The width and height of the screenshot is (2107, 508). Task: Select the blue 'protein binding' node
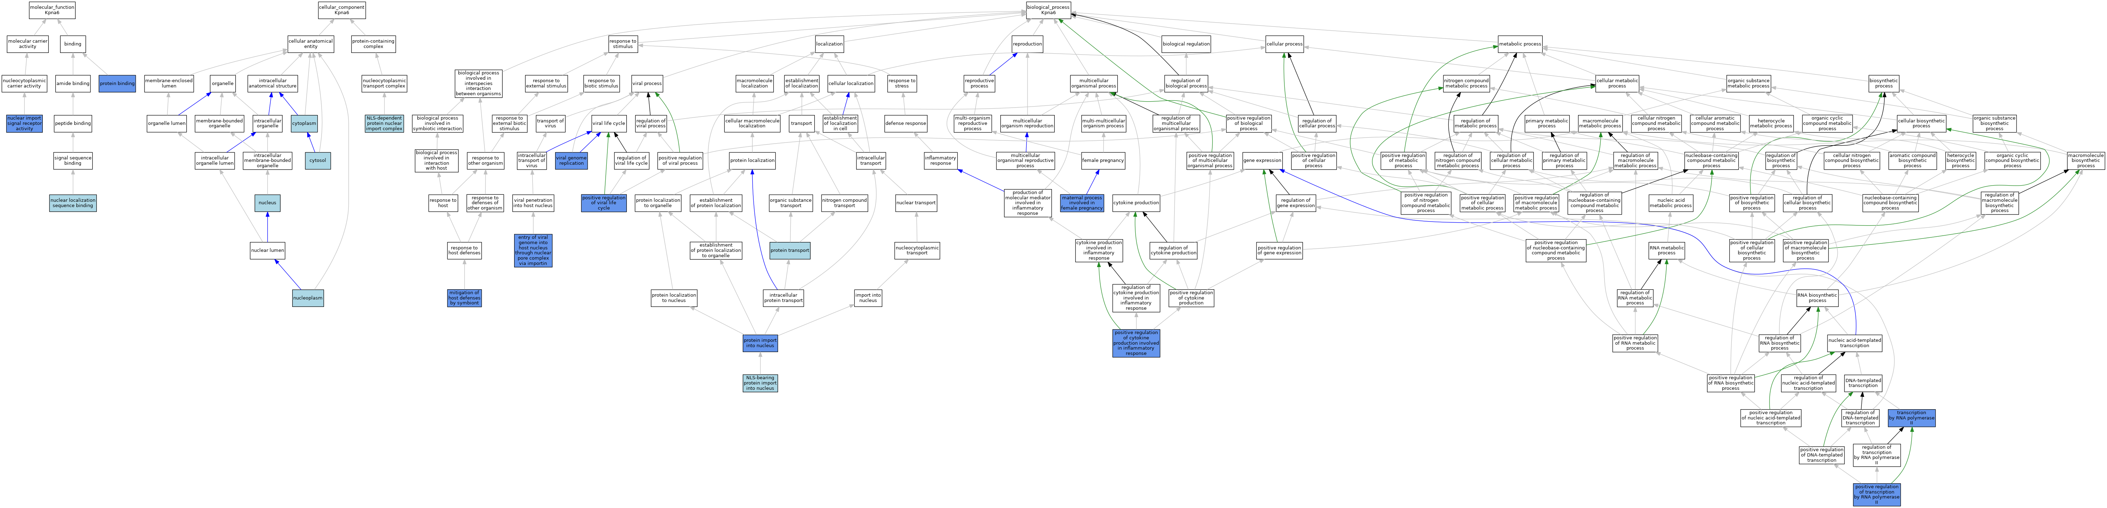(x=117, y=83)
